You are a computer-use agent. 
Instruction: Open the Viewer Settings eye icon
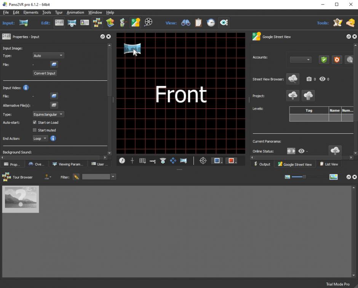(x=224, y=22)
